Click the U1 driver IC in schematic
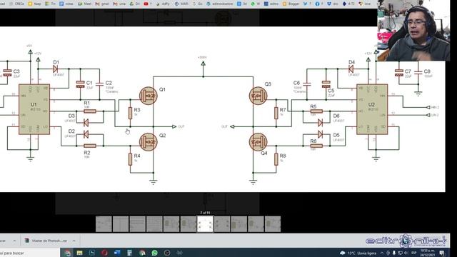 pyautogui.click(x=34, y=109)
